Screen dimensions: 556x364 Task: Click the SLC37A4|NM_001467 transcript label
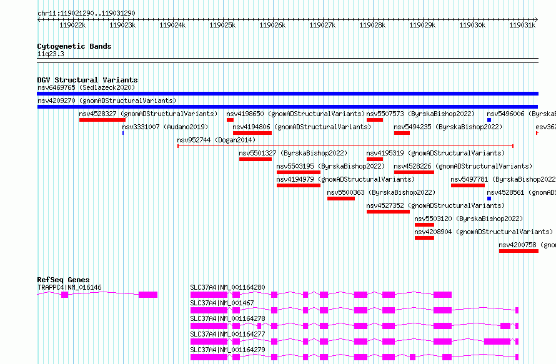point(222,303)
